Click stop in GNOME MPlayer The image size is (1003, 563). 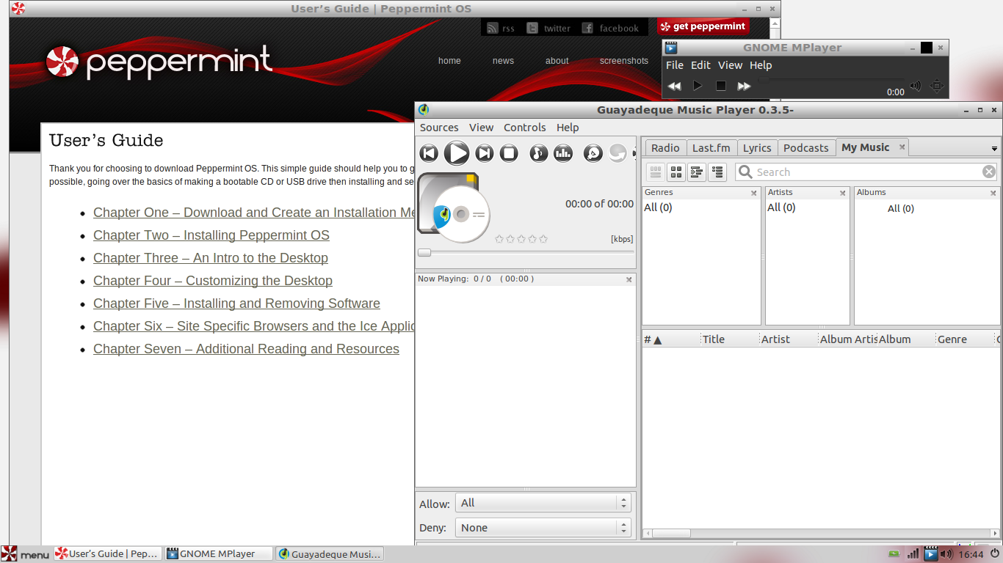(721, 86)
